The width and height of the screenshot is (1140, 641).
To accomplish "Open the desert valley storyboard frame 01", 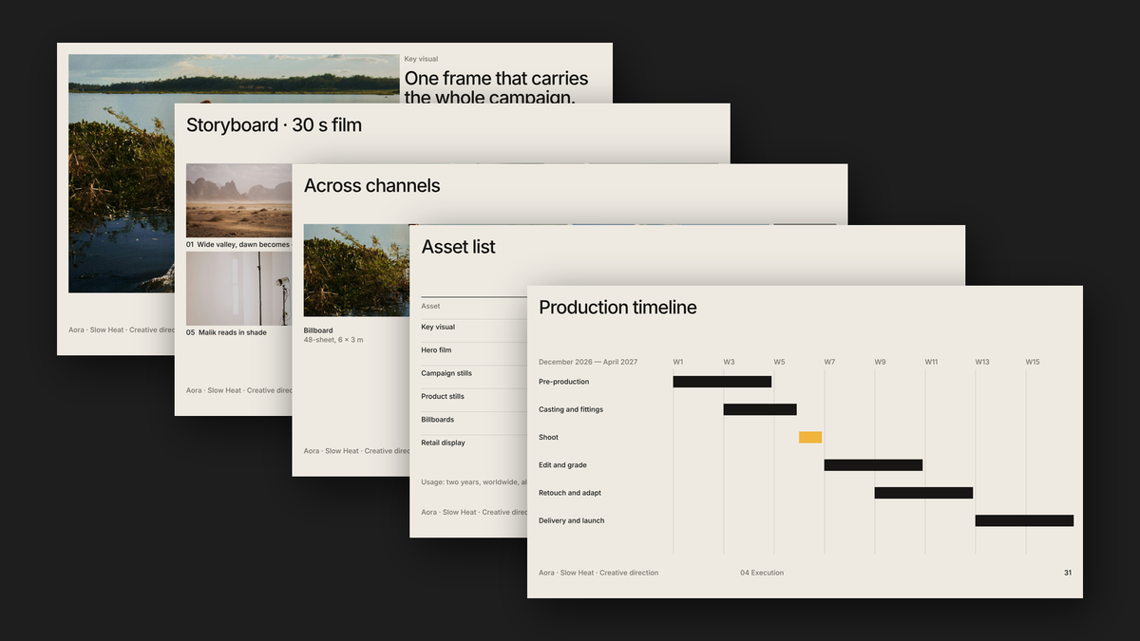I will click(x=238, y=200).
